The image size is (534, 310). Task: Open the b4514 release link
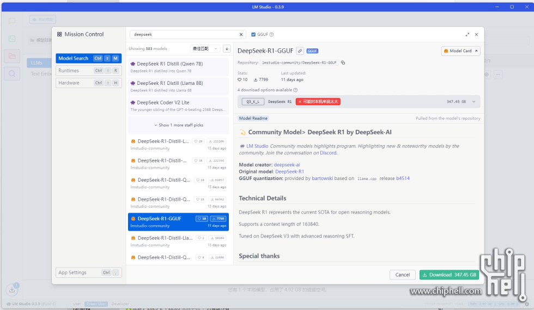pos(403,178)
